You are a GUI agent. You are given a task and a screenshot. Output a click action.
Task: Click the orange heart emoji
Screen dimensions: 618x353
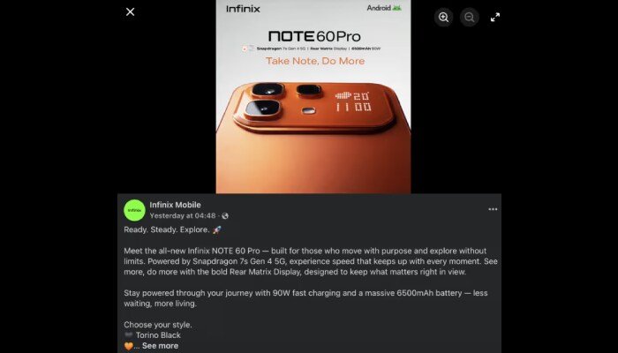[x=129, y=346]
